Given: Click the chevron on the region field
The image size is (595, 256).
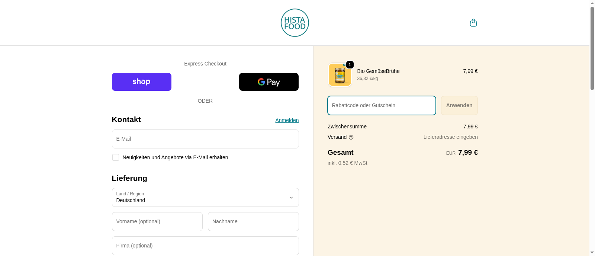Looking at the screenshot, I should (x=291, y=198).
